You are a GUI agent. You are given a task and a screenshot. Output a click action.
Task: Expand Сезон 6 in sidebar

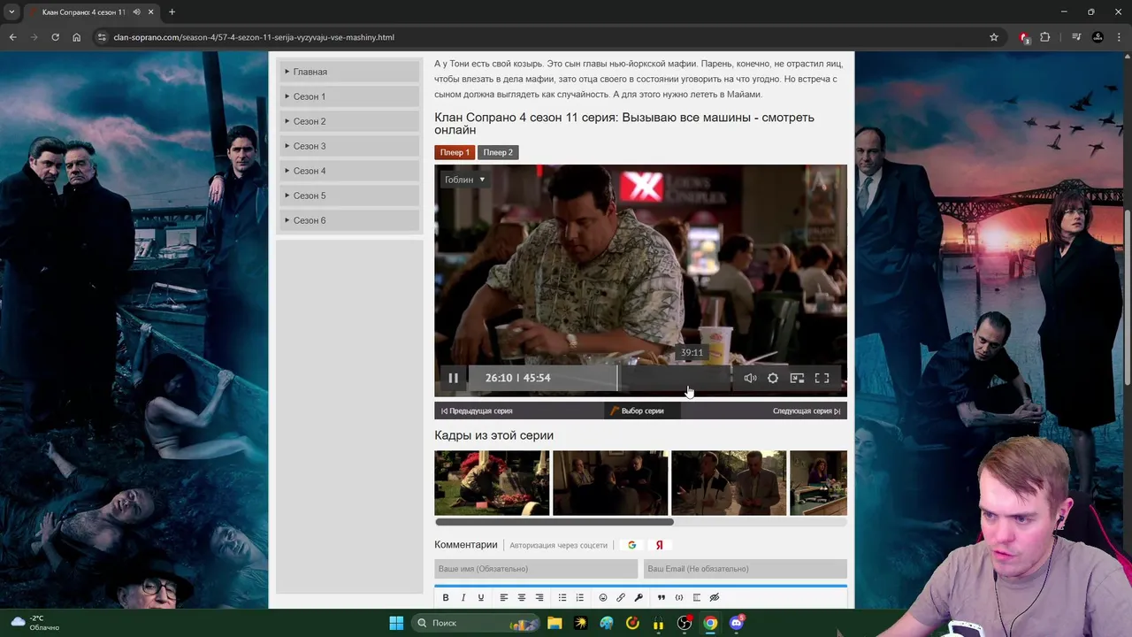(x=349, y=220)
